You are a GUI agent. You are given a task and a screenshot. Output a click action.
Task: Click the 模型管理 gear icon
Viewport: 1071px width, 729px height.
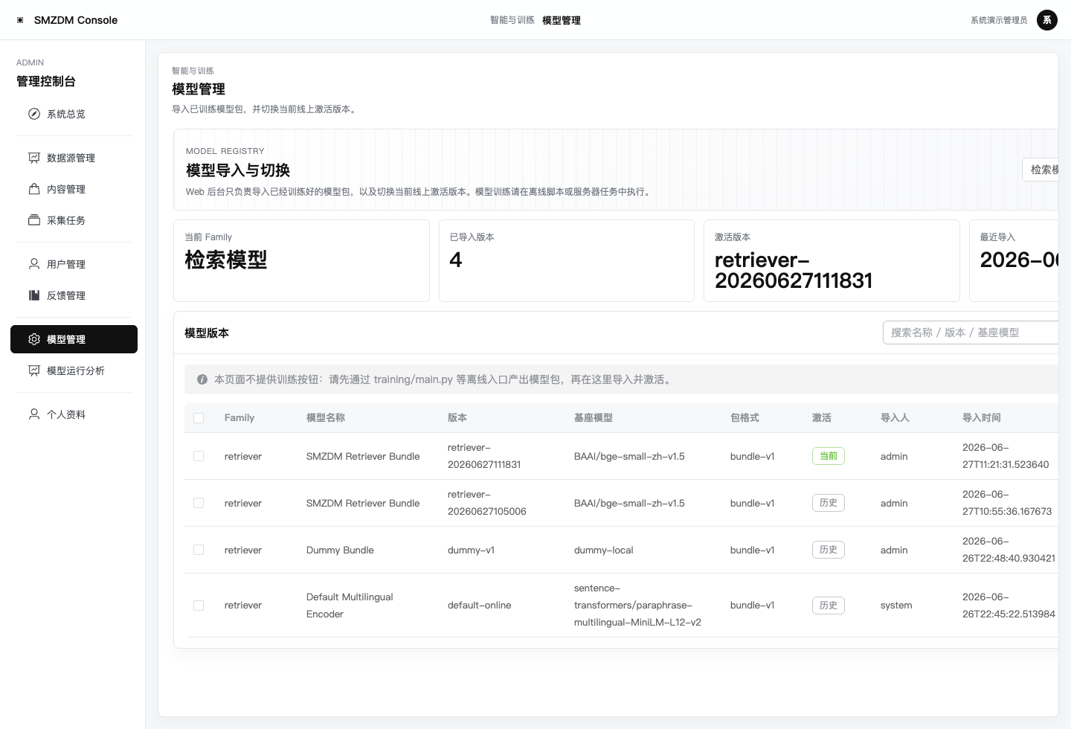click(x=34, y=339)
